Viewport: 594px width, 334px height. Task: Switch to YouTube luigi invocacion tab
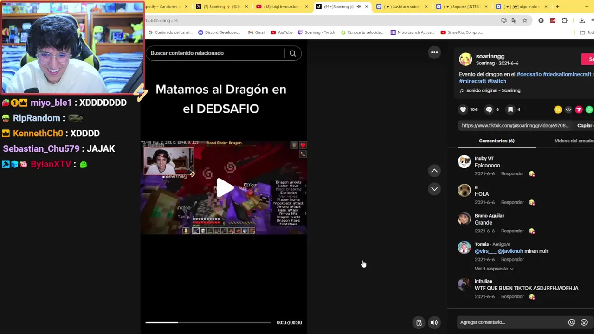pyautogui.click(x=282, y=6)
